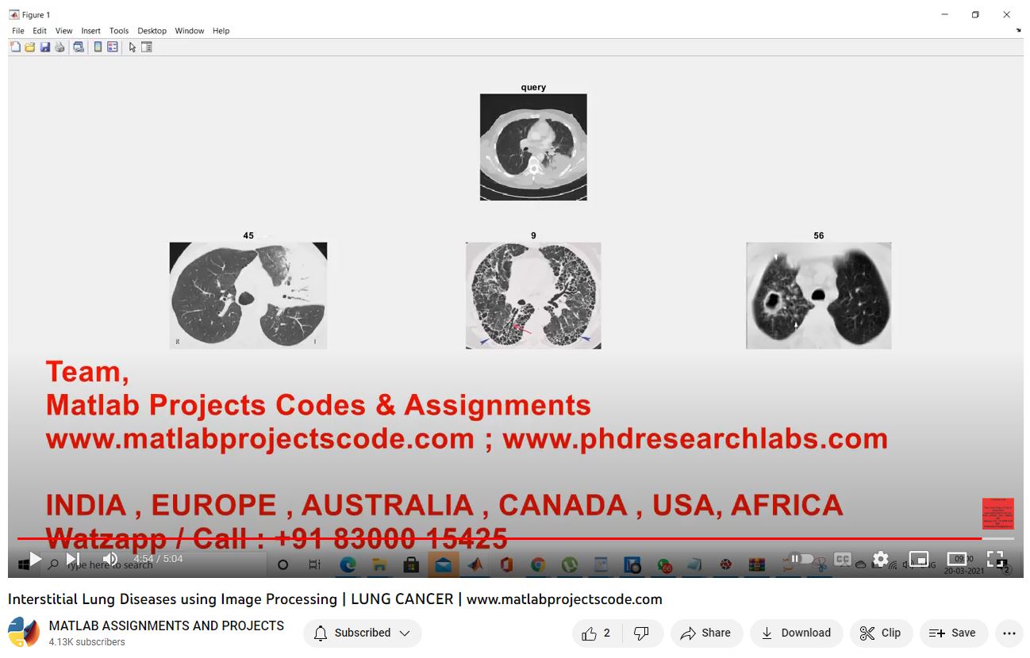This screenshot has height=658, width=1030.
Task: Click the New Figure toolbar icon
Action: point(15,48)
